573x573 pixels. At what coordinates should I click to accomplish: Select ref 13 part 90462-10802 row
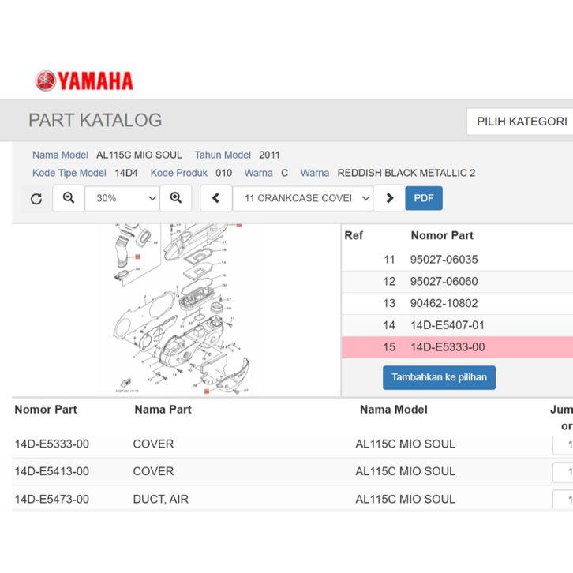457,304
